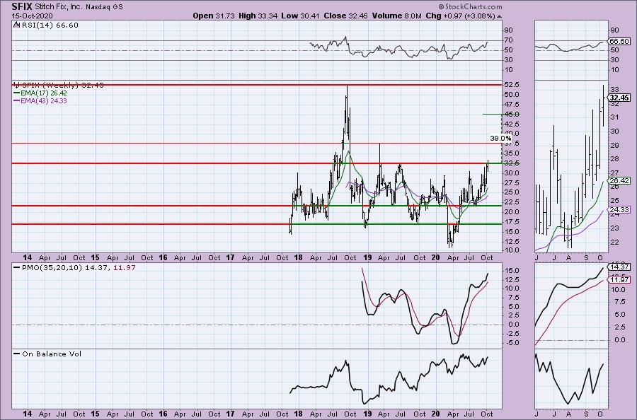
Task: Click the EMA(43) 24.33 legend text
Action: 44,100
